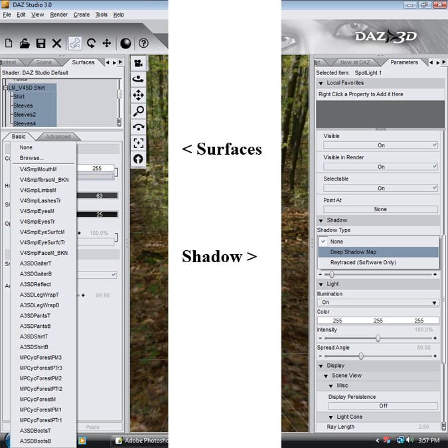
Task: Select the translate cross-arrows tool
Action: (x=107, y=43)
